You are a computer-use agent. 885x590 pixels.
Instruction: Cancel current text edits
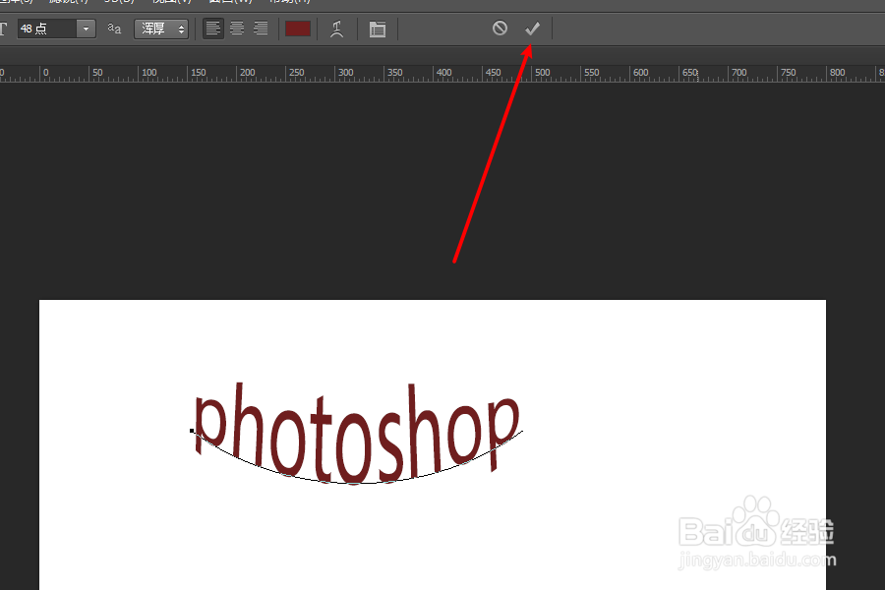(500, 28)
